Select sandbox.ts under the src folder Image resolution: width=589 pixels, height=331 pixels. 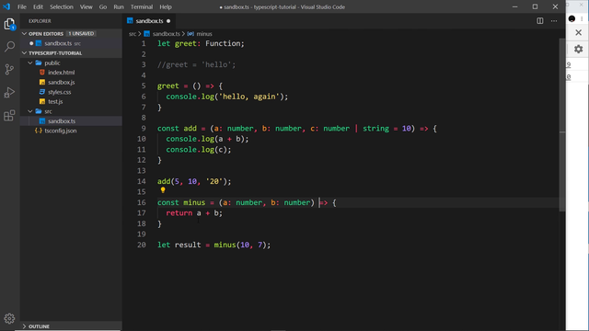click(62, 121)
